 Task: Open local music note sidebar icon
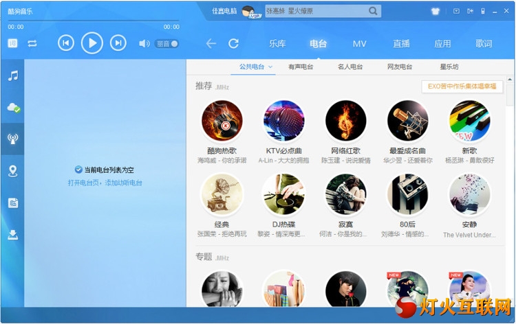click(x=13, y=76)
